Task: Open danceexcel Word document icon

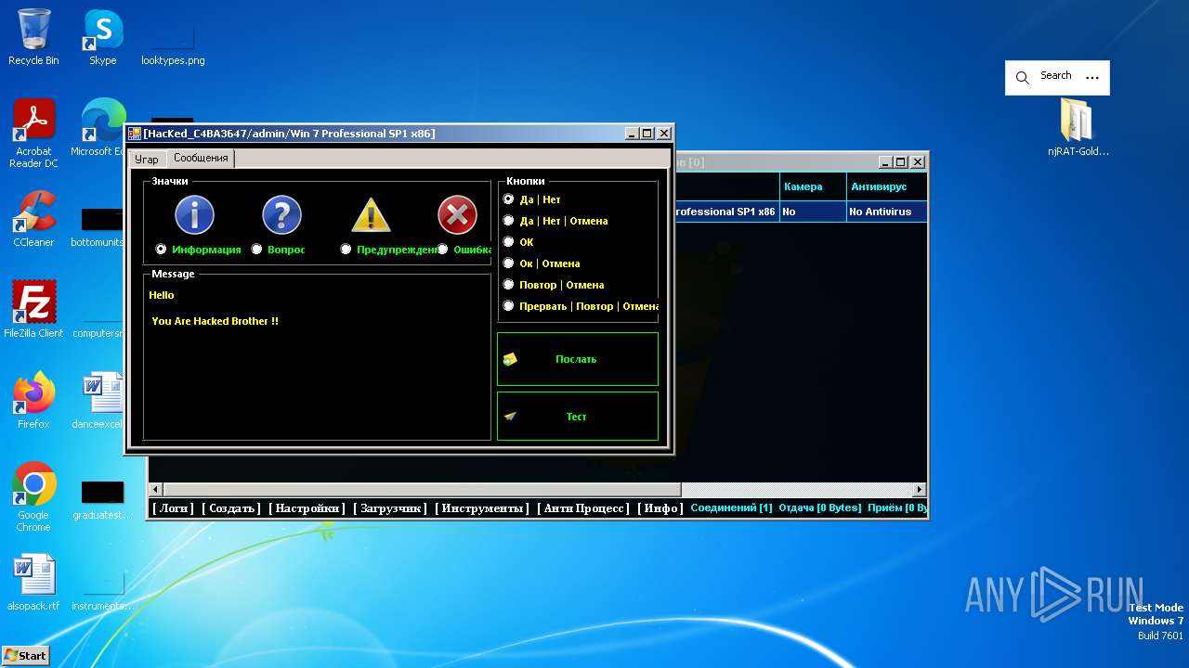Action: [x=102, y=401]
